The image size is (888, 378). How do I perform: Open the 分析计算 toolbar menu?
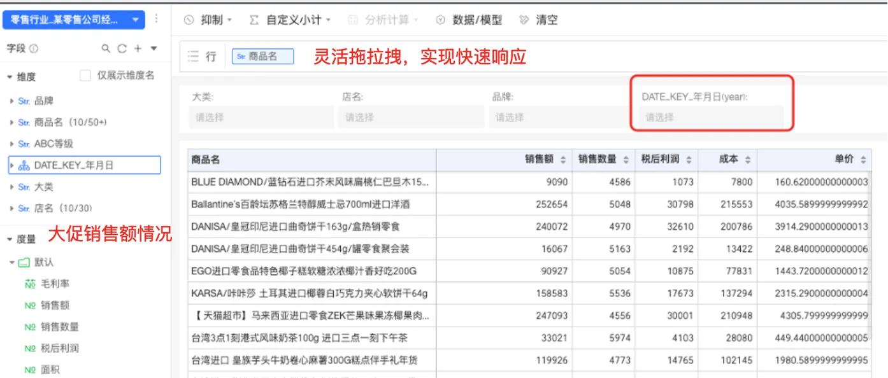click(x=383, y=20)
